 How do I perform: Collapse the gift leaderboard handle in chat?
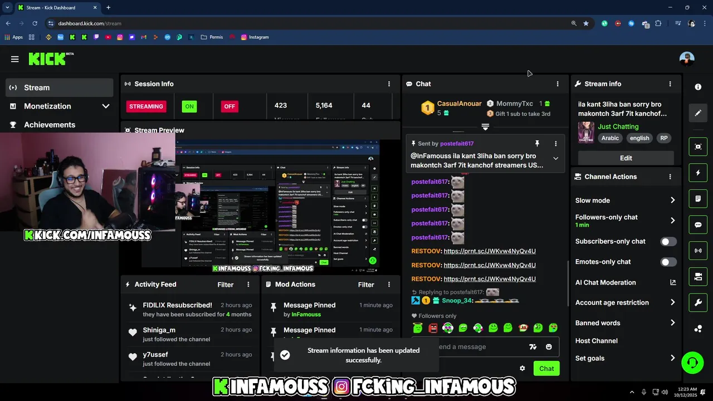pyautogui.click(x=485, y=128)
